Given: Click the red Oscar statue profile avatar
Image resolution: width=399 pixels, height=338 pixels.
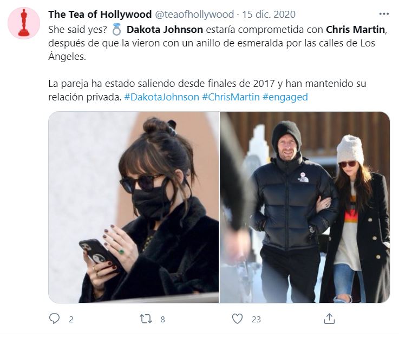Looking at the screenshot, I should pyautogui.click(x=24, y=23).
